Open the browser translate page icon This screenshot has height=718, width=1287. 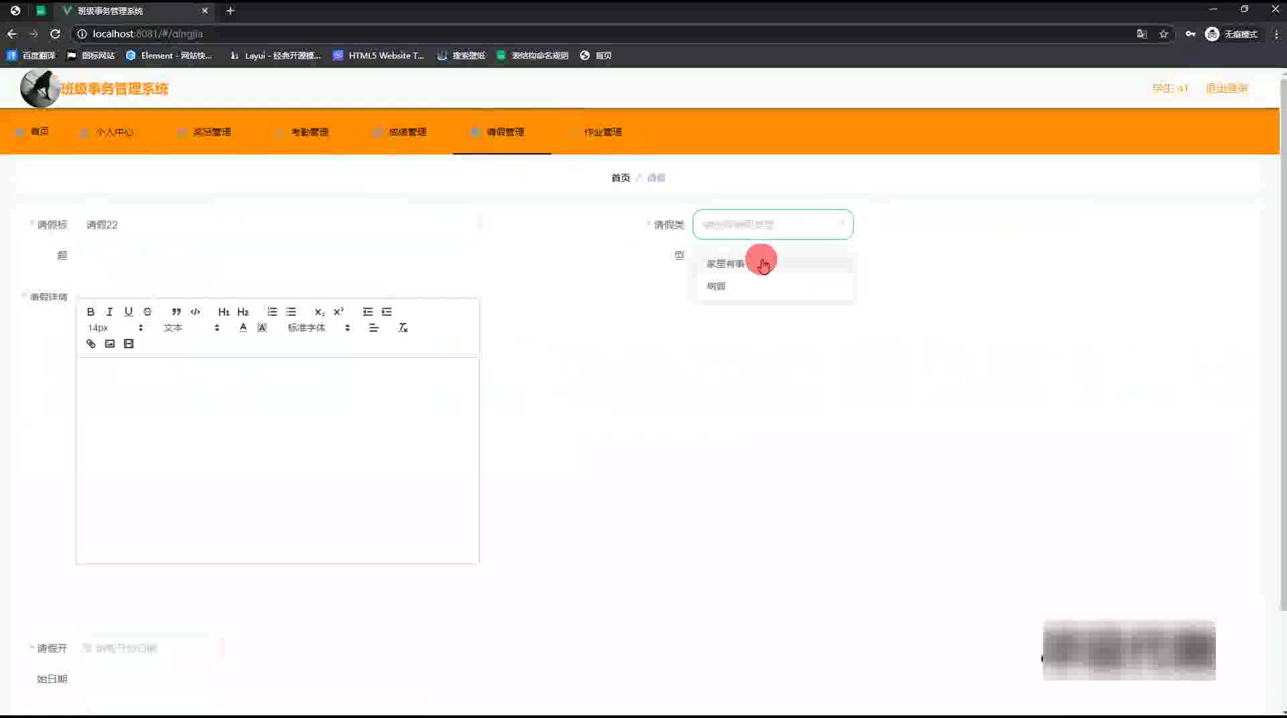1142,33
